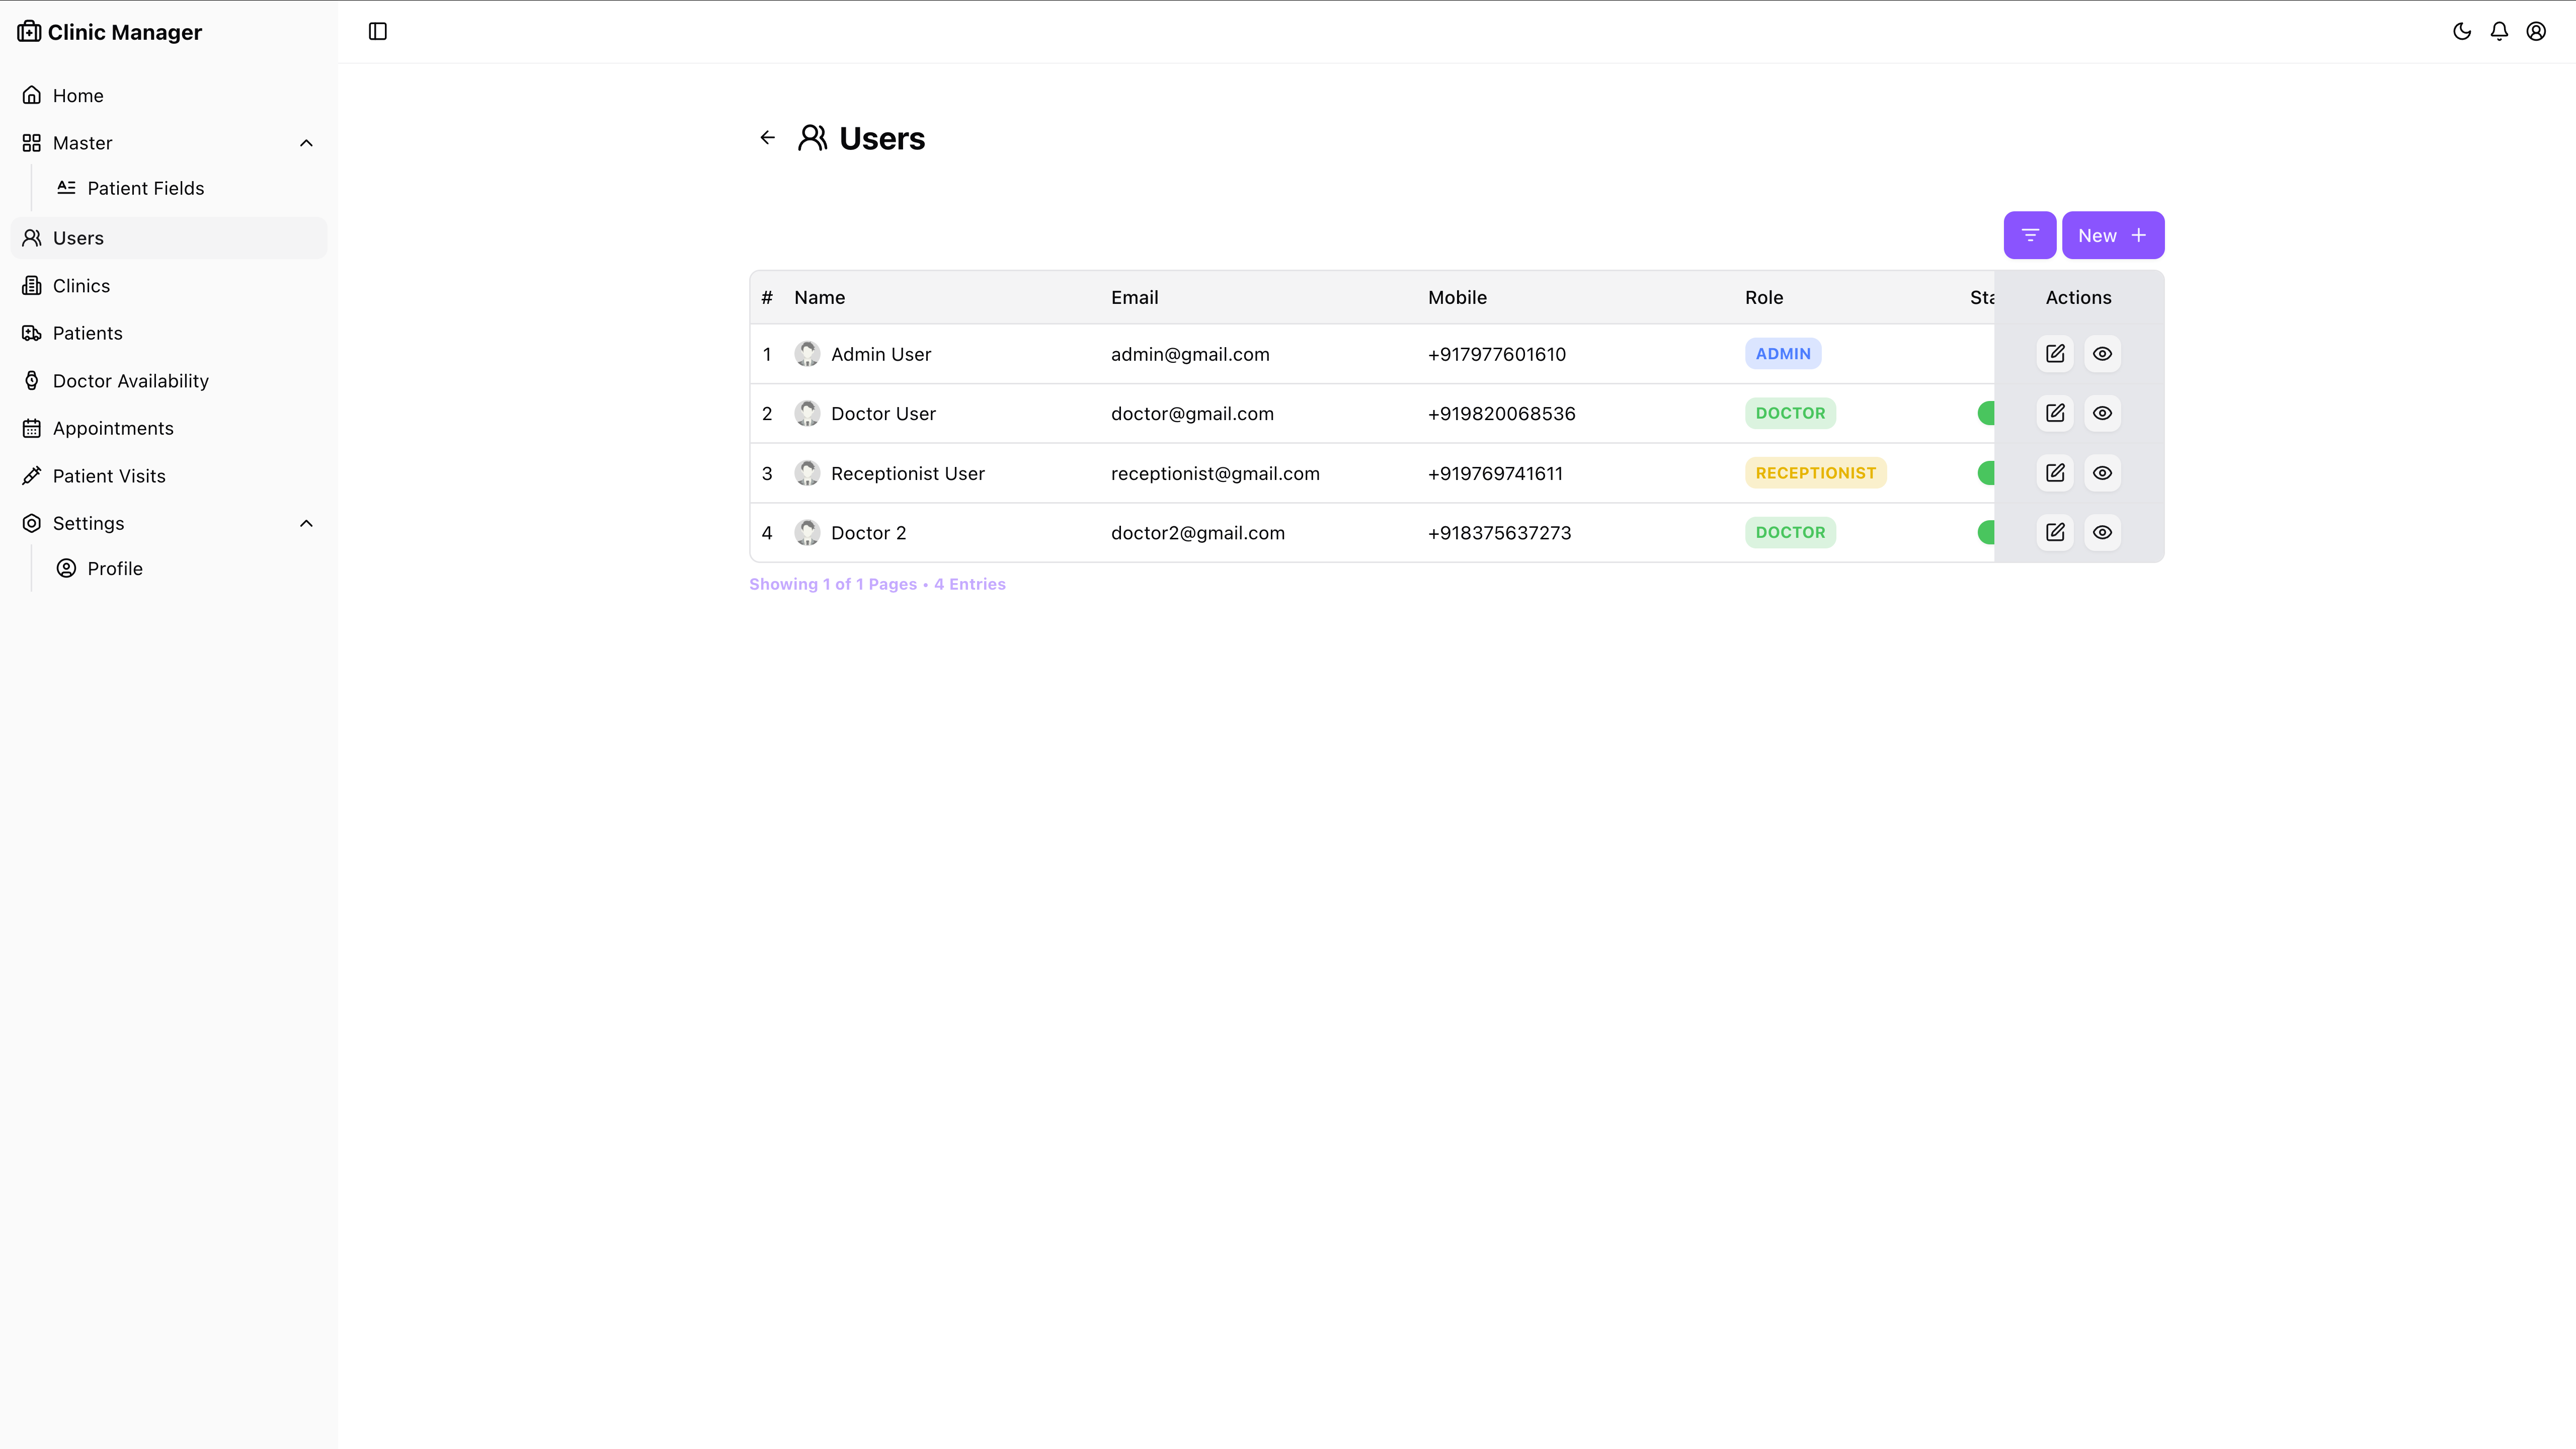
Task: Toggle Doctor 2 status switch
Action: 1986,533
